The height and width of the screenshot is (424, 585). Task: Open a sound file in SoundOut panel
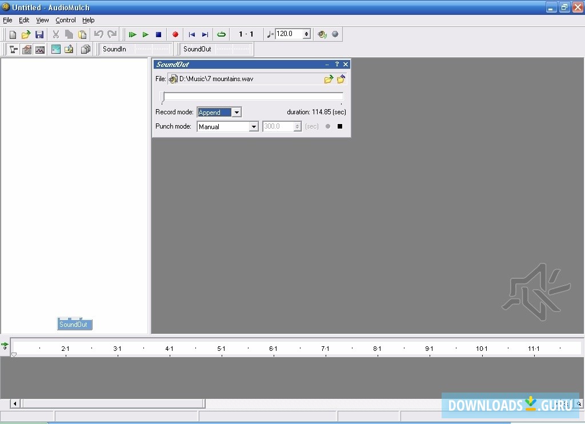point(328,79)
